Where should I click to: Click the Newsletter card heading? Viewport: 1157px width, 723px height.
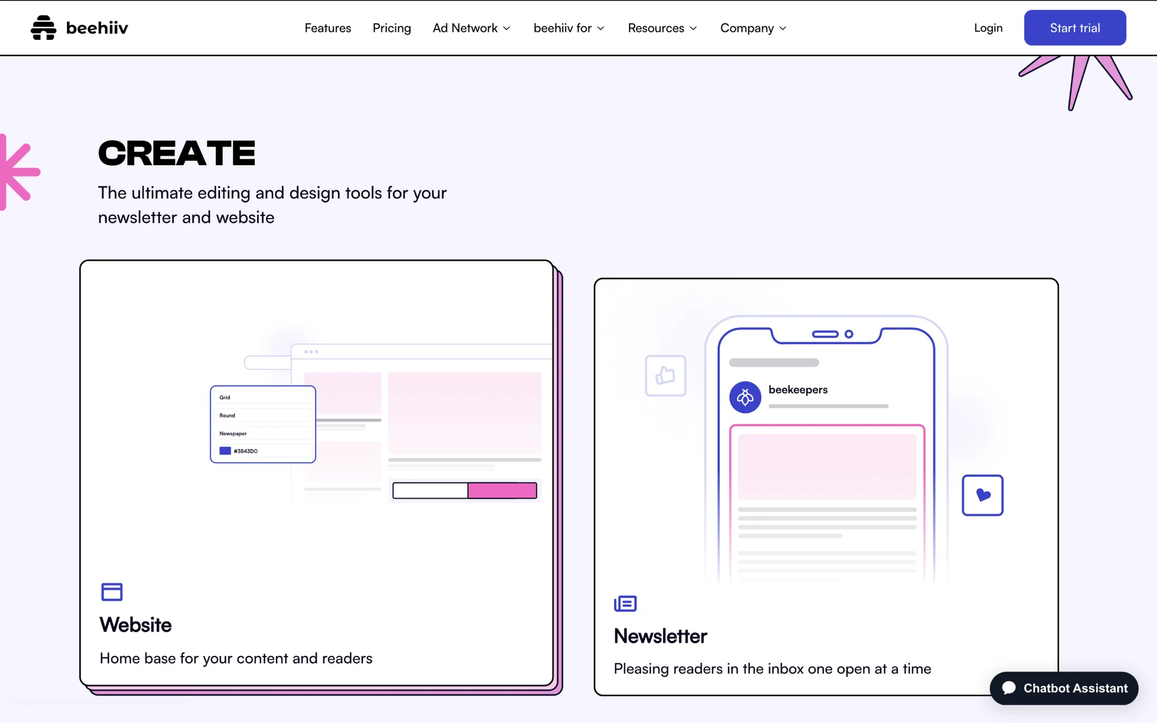[x=660, y=636]
